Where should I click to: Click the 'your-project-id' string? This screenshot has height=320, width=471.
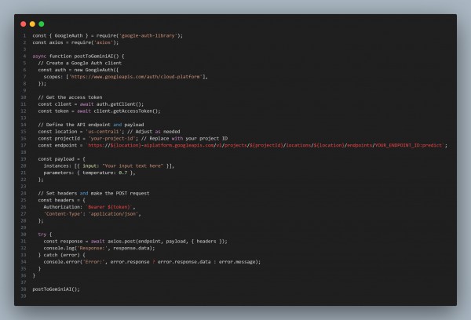113,138
